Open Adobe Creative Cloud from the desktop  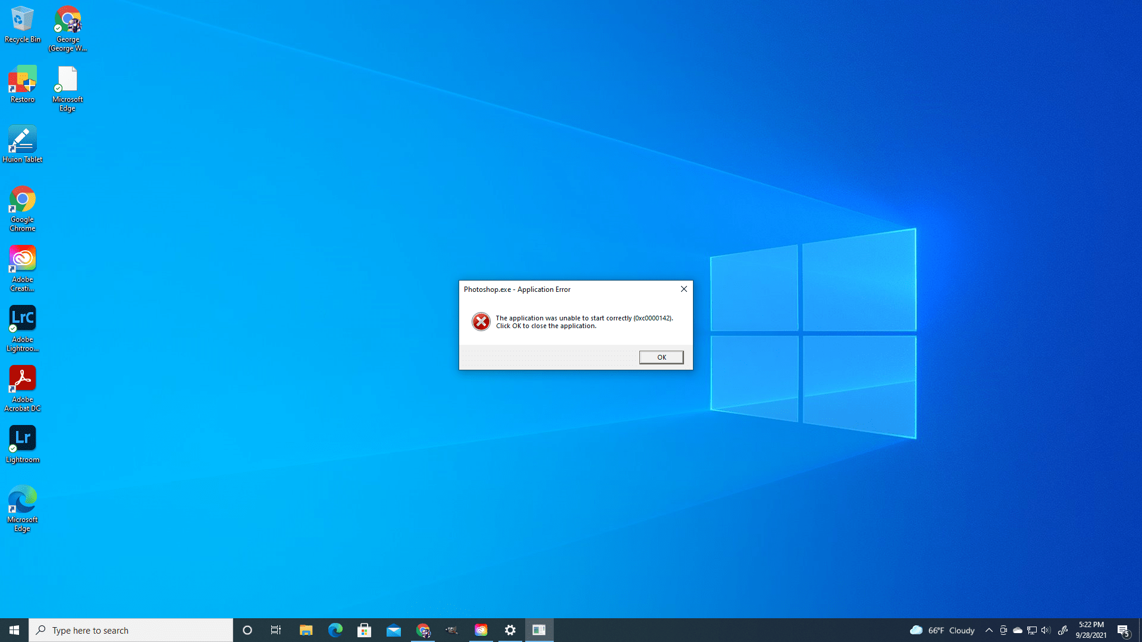tap(22, 259)
